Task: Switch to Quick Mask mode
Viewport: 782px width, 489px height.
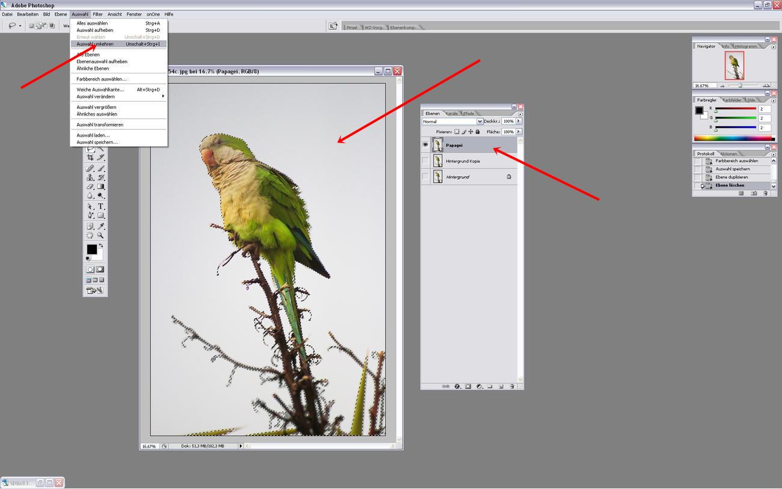Action: pos(100,269)
